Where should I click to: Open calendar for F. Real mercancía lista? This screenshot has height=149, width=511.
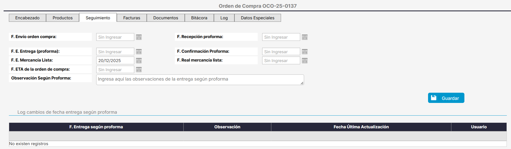[x=305, y=61]
